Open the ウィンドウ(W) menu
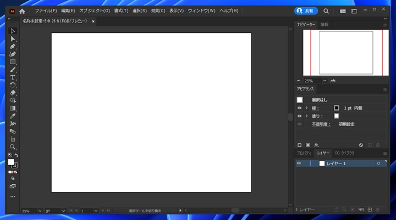 (x=201, y=11)
